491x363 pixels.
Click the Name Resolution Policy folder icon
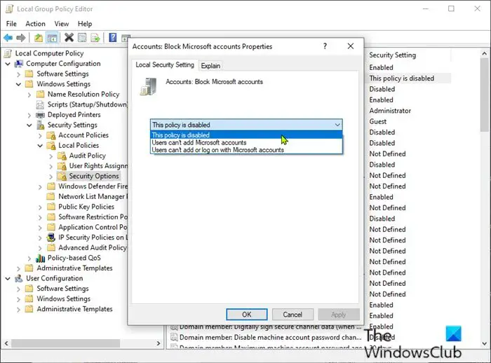(41, 94)
